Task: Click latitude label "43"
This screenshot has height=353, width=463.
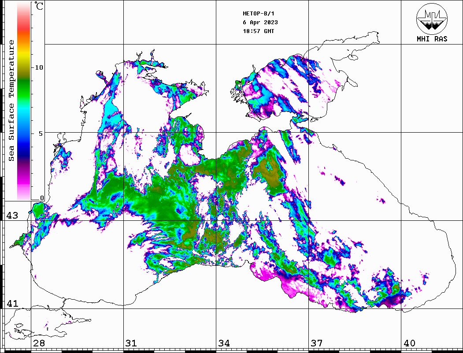Action: tap(12, 216)
